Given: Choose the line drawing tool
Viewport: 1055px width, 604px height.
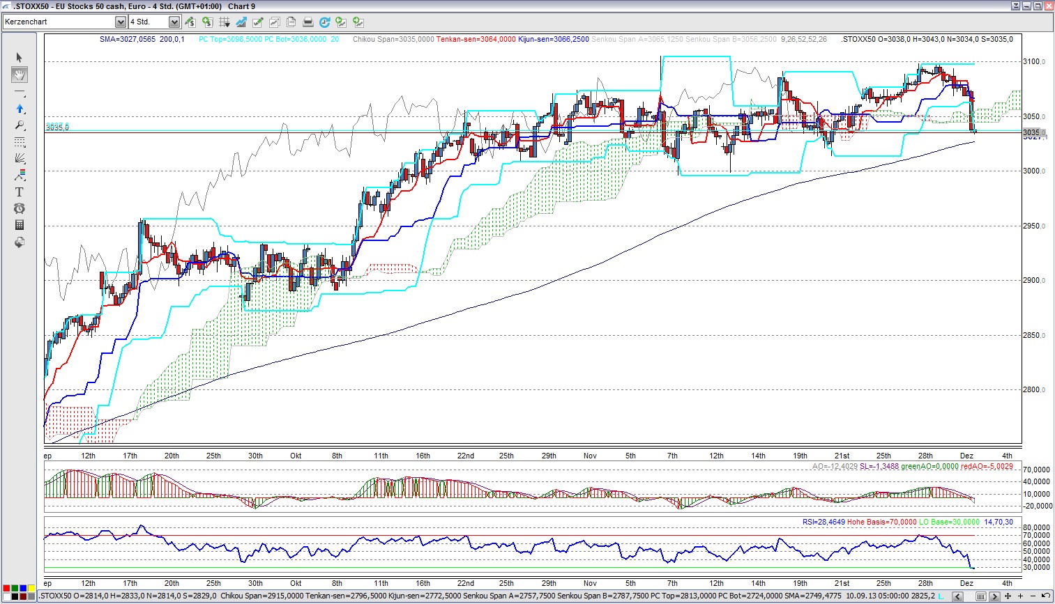Looking at the screenshot, I should 20,92.
